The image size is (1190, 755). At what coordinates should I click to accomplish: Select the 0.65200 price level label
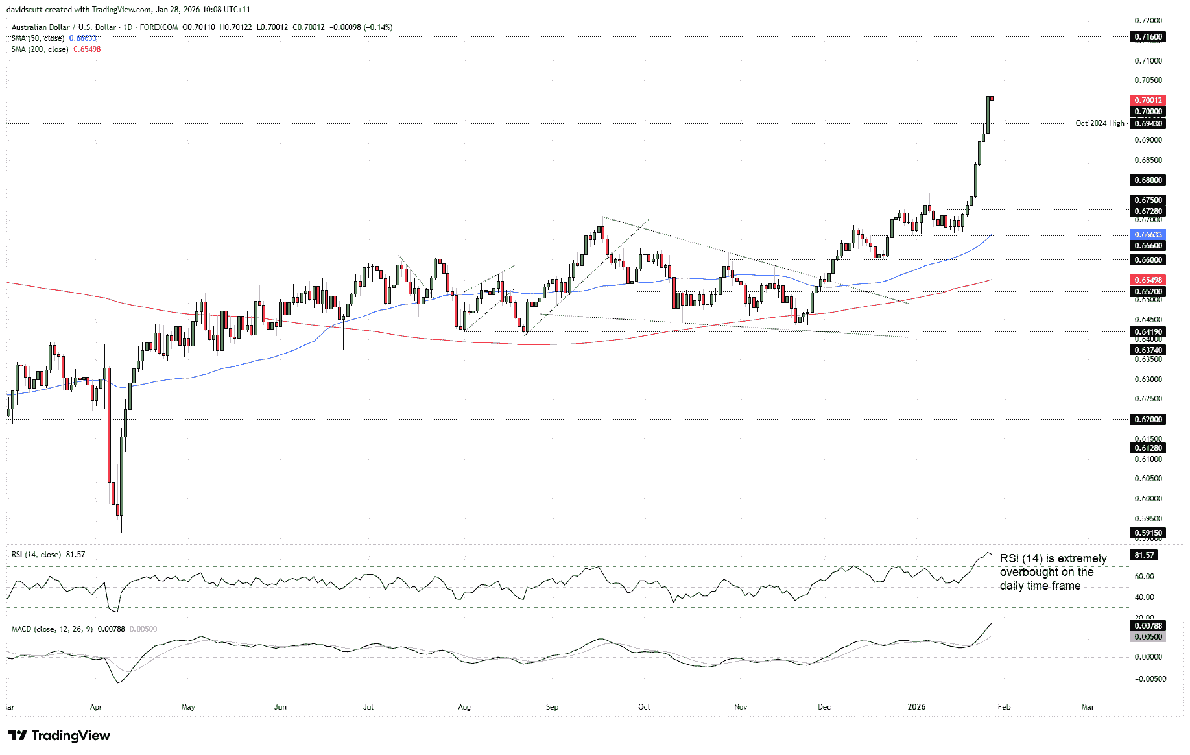(1148, 292)
